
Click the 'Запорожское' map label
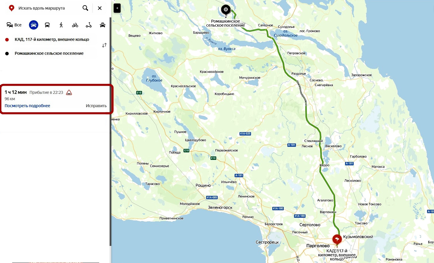[362, 75]
